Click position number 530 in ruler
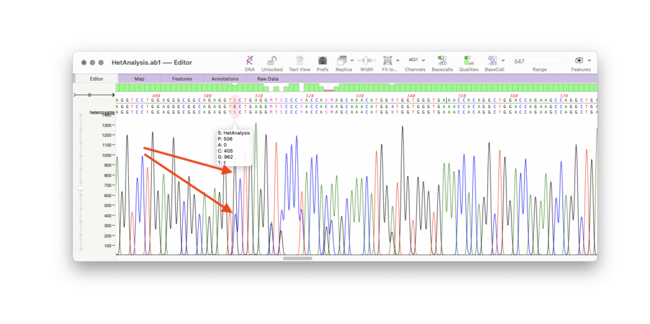The height and width of the screenshot is (324, 650). (361, 96)
